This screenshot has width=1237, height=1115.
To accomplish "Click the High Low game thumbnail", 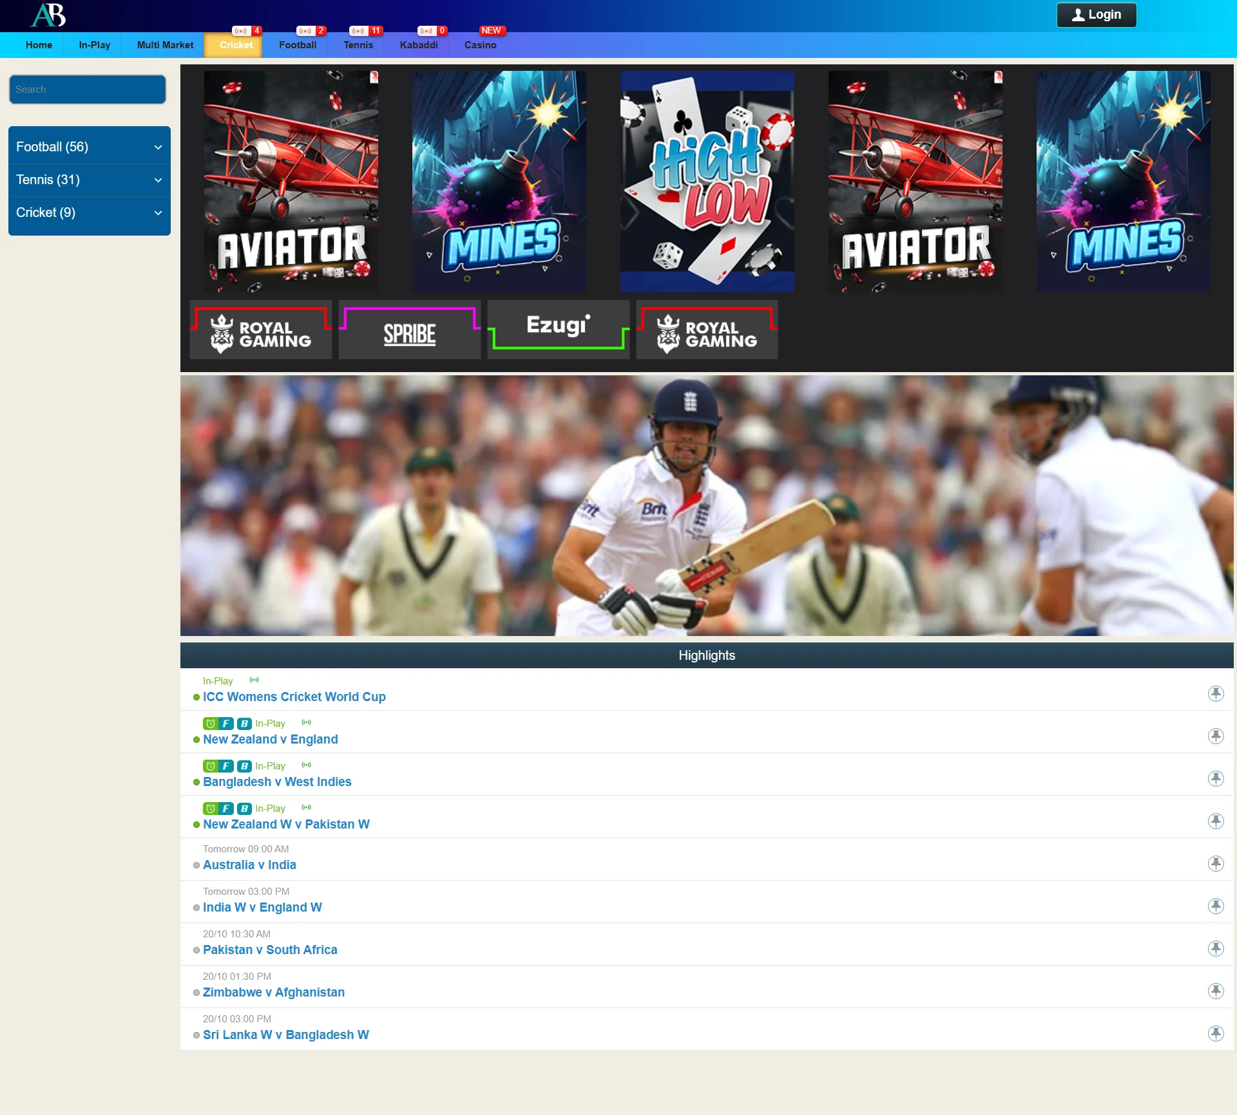I will (x=707, y=182).
